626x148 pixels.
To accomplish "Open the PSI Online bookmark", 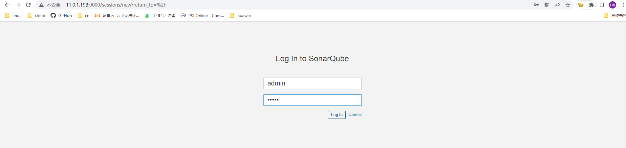I will tap(202, 15).
